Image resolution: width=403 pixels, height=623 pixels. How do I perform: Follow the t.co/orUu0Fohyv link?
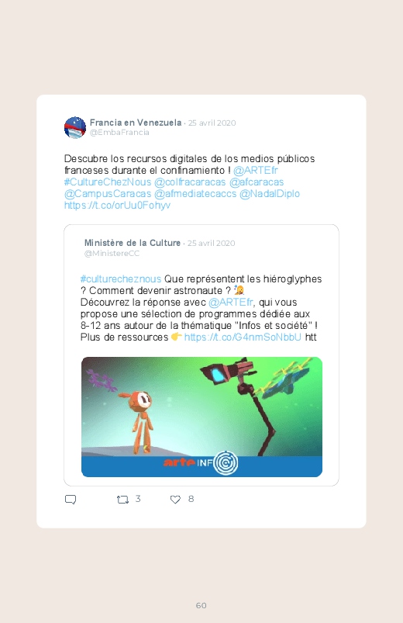[x=117, y=205]
